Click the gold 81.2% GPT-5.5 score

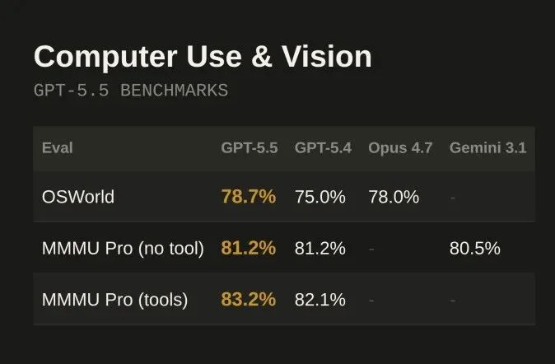pyautogui.click(x=248, y=248)
